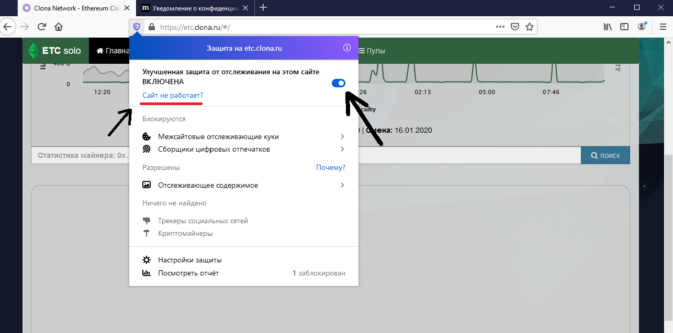The height and width of the screenshot is (333, 673).
Task: Click the reload page button
Action: coord(42,27)
